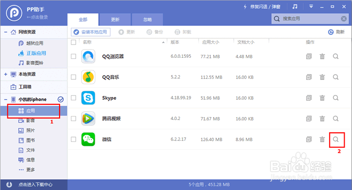Click the QQ浏览器 app icon
The width and height of the screenshot is (352, 190).
click(x=88, y=56)
